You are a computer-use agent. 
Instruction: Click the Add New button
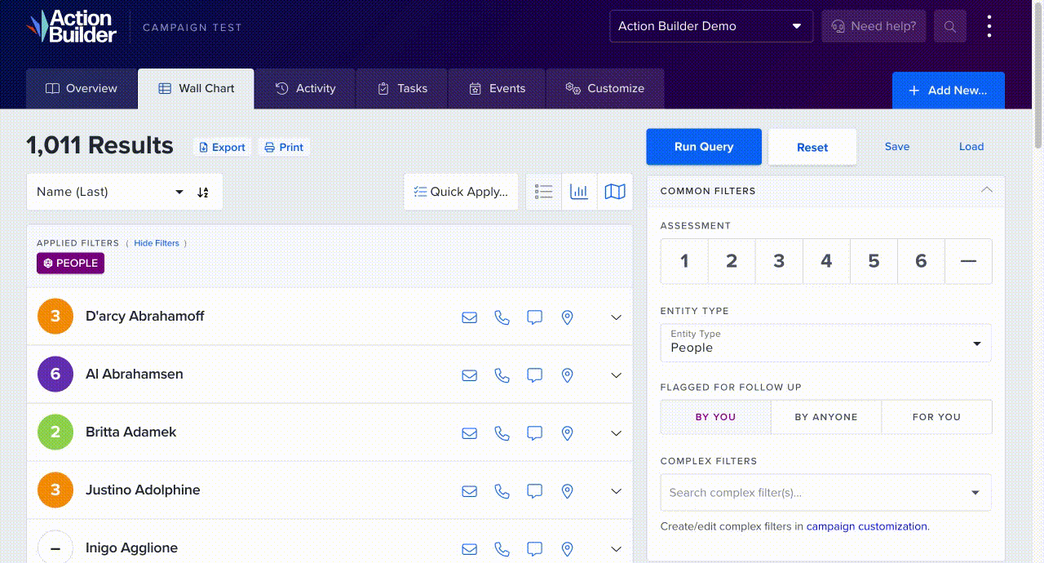(949, 91)
